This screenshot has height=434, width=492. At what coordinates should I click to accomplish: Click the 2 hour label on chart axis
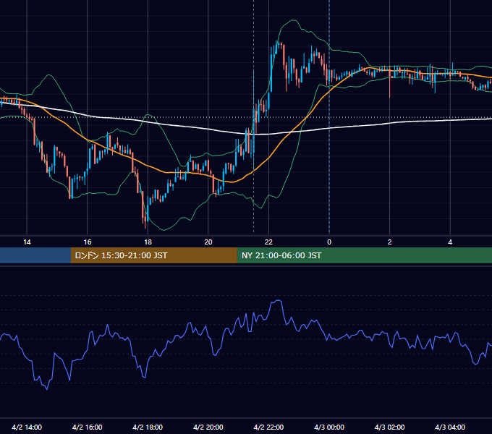coord(390,242)
